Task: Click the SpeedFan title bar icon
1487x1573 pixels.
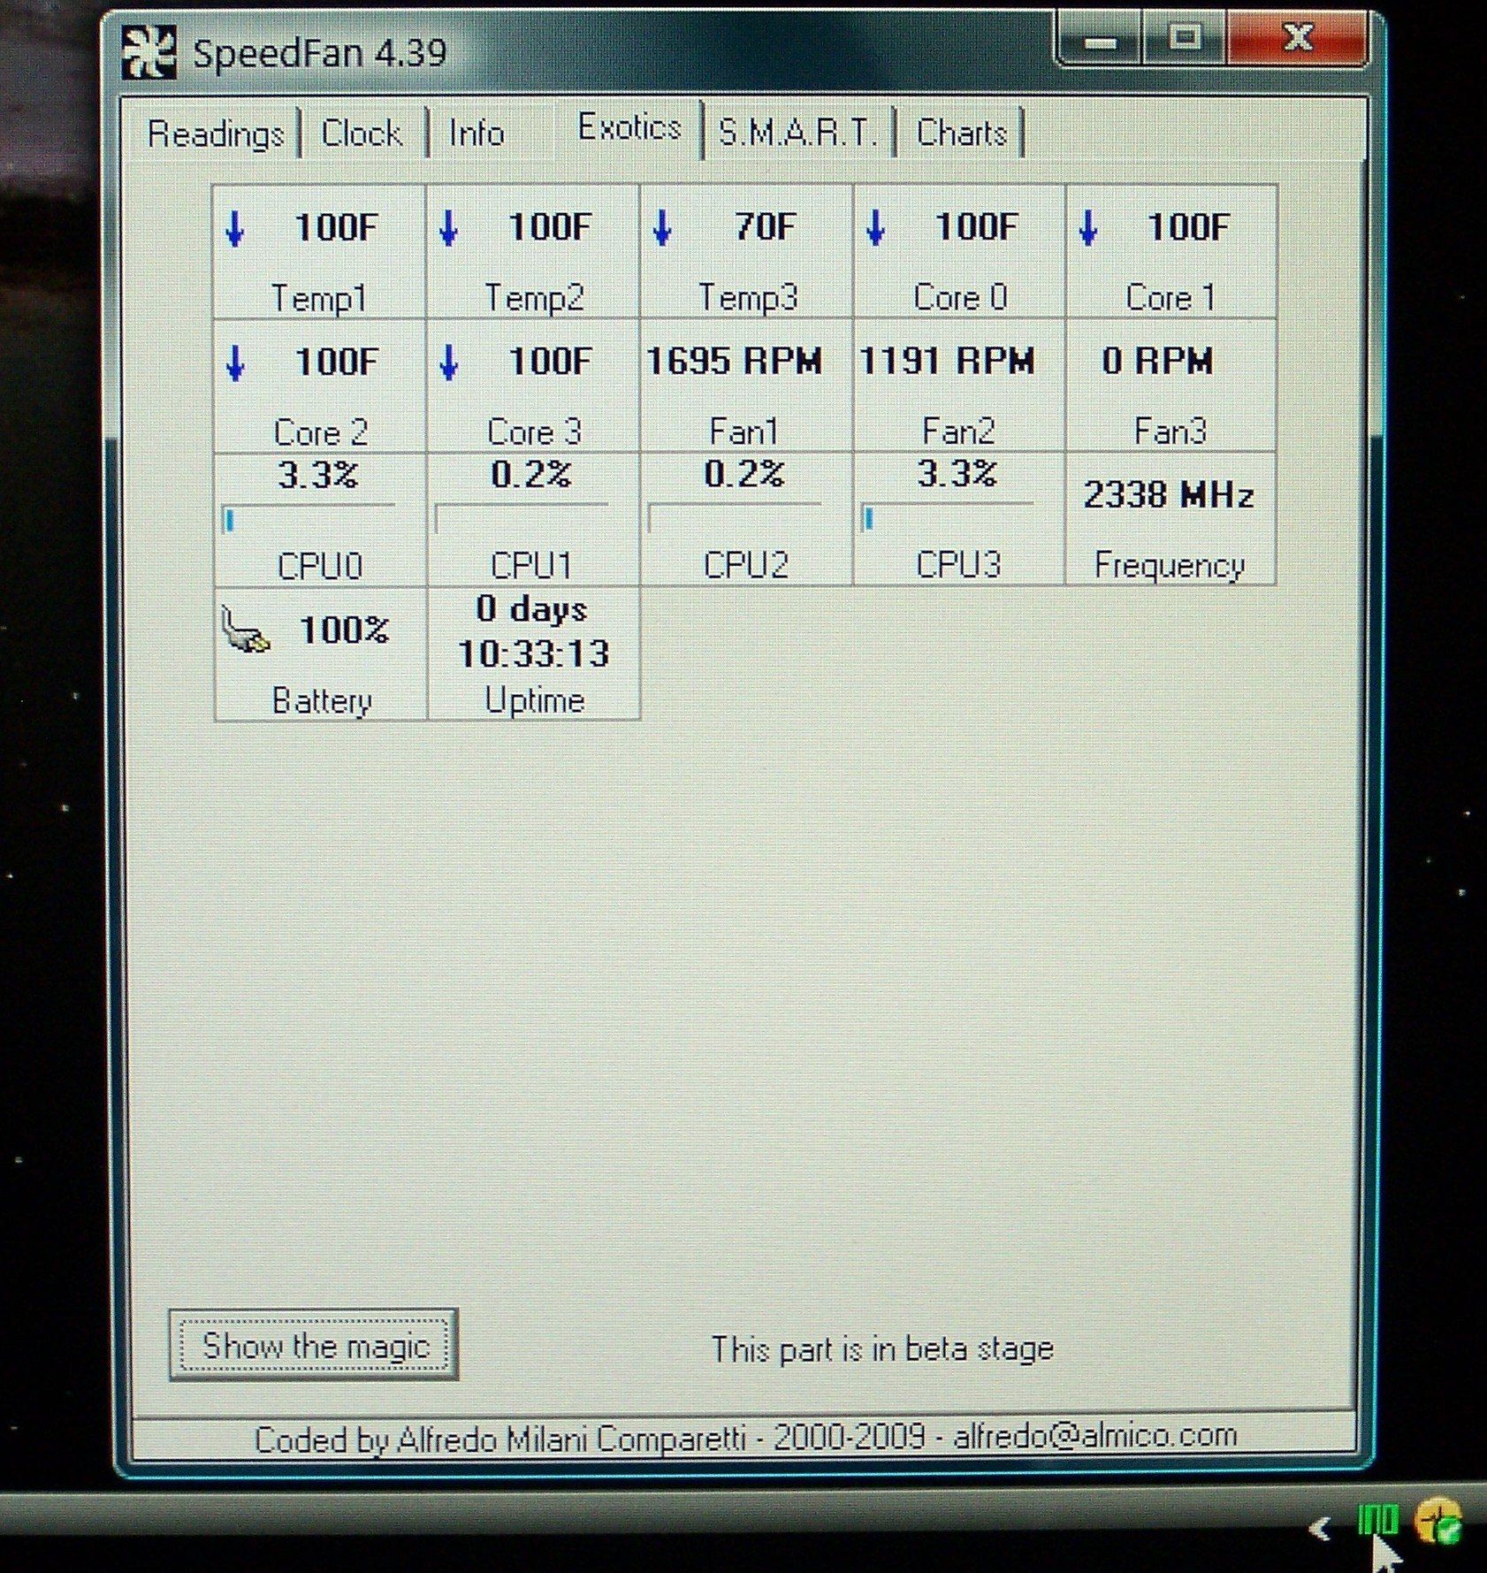Action: (149, 53)
